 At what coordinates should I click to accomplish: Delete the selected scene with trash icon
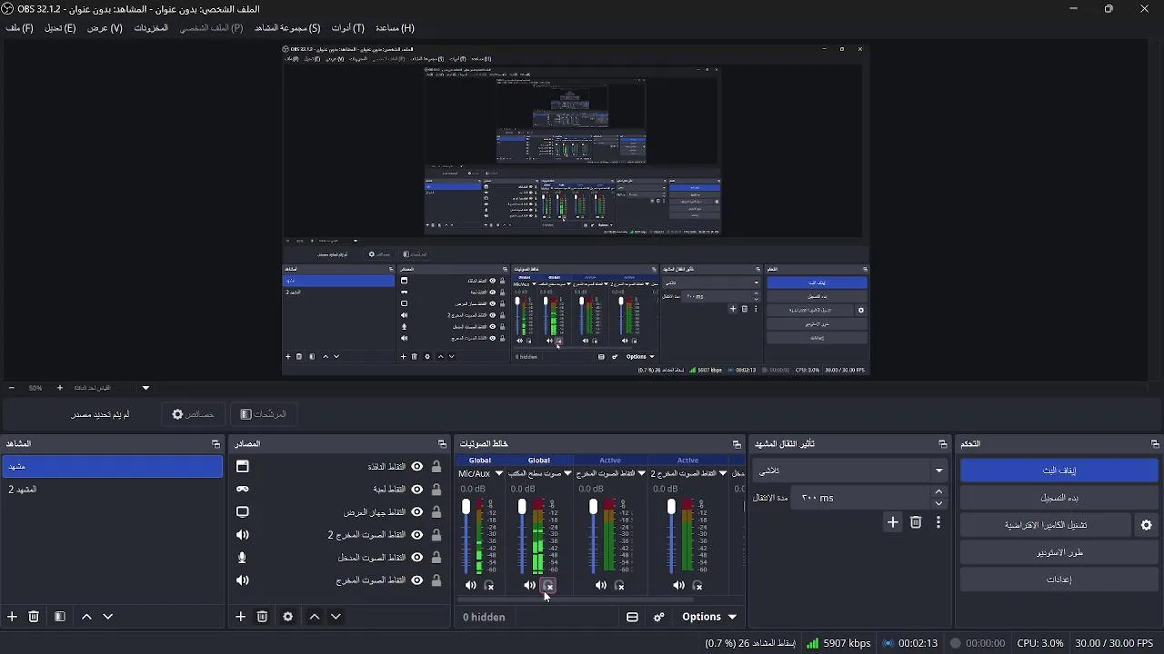click(x=34, y=616)
